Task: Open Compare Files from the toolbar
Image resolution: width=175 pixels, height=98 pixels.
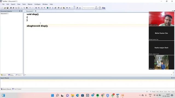Action: 55,8
